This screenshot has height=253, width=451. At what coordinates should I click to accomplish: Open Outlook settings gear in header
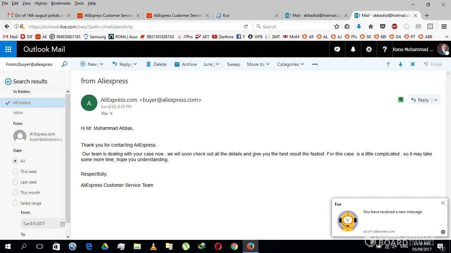pos(369,49)
